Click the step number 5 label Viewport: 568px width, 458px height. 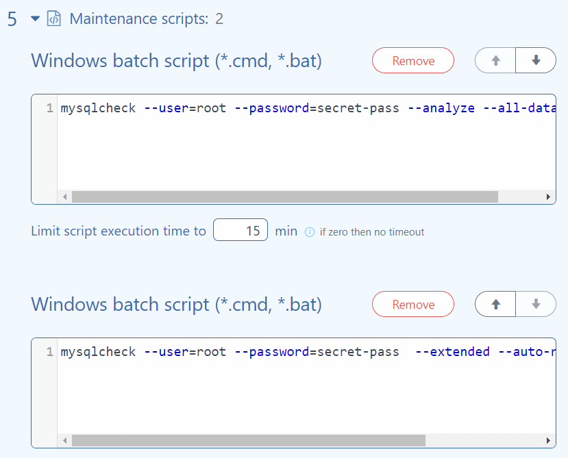(12, 19)
